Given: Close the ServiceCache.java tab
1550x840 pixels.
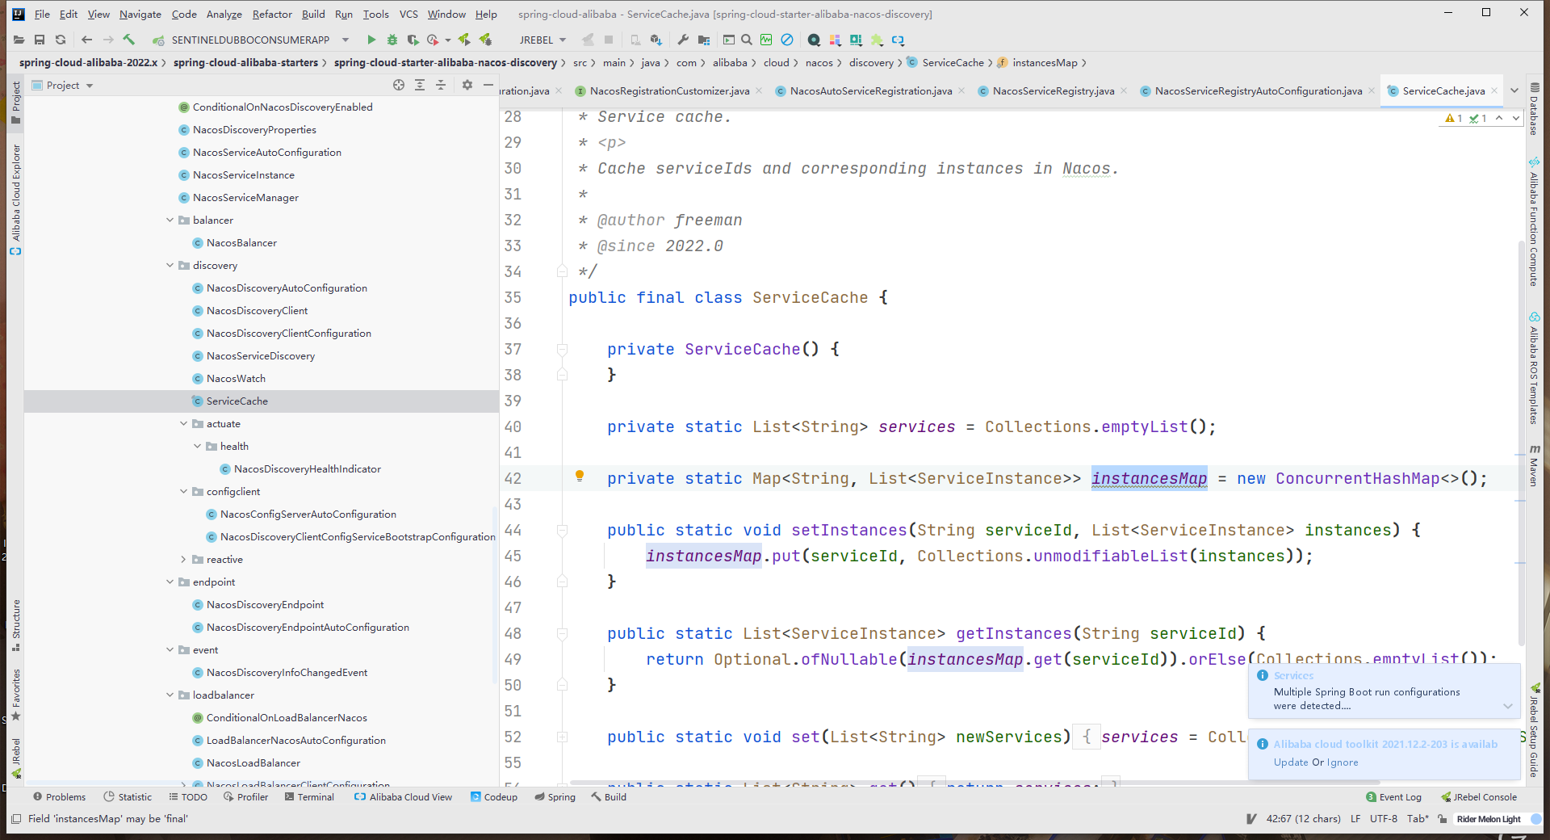Looking at the screenshot, I should [1493, 90].
